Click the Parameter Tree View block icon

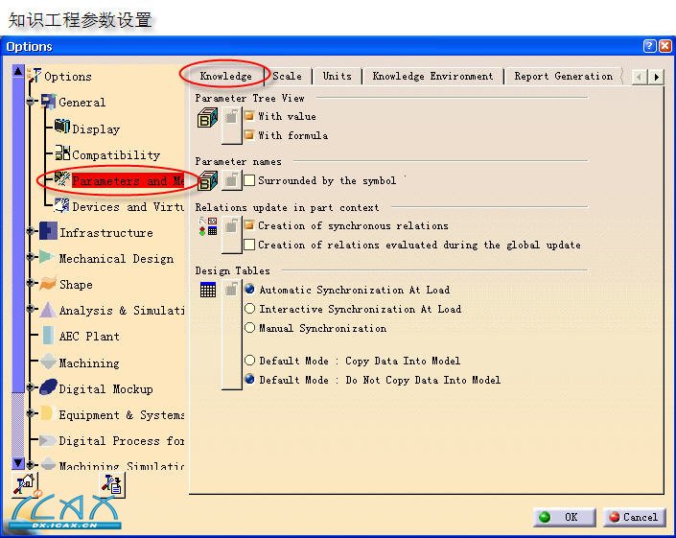[207, 118]
